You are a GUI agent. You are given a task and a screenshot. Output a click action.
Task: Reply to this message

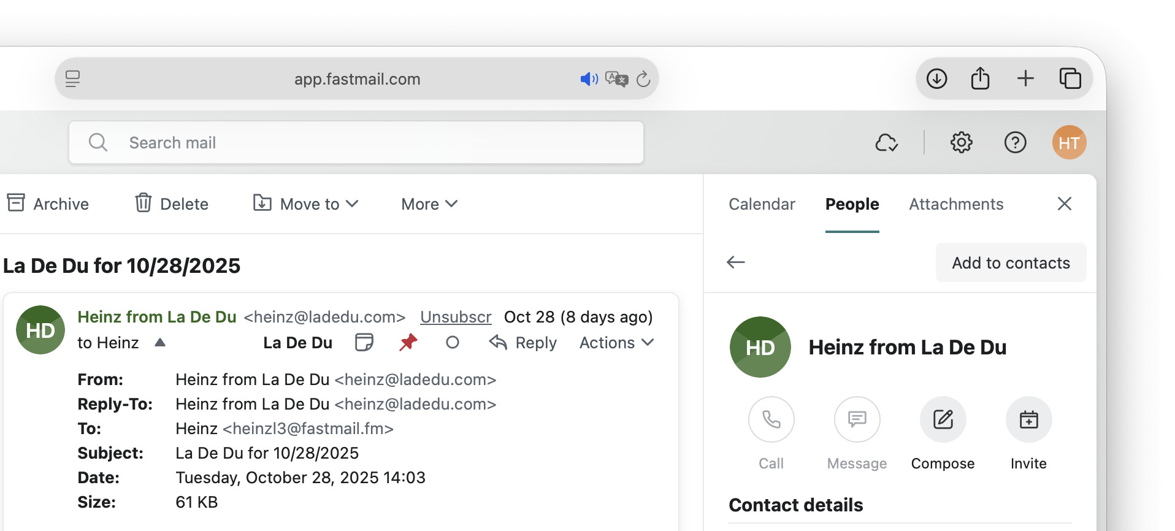click(522, 342)
